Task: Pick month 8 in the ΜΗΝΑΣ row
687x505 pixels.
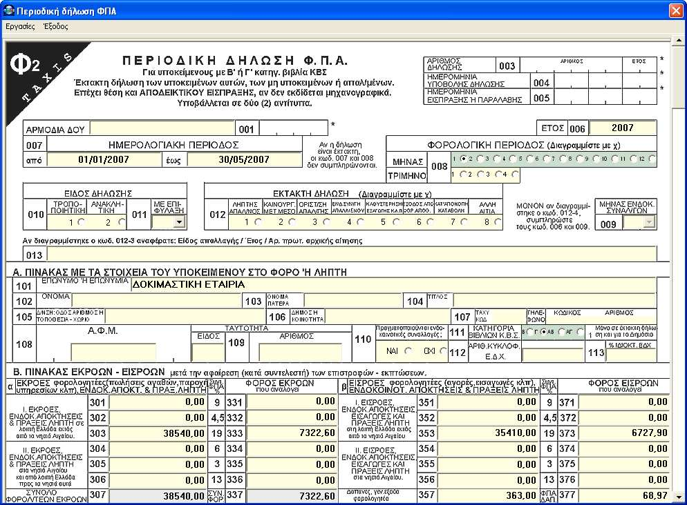Action: pos(580,159)
